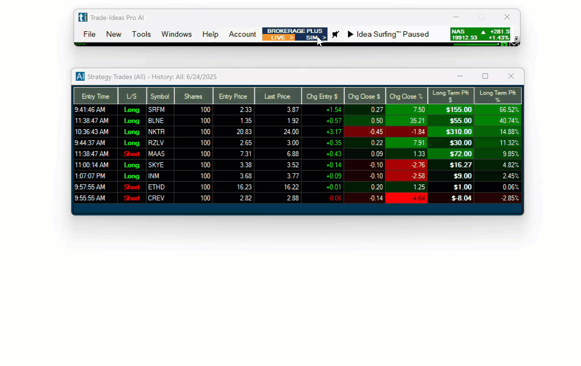The width and height of the screenshot is (581, 366).
Task: Sort by the Long Term Pft % header
Action: [498, 96]
